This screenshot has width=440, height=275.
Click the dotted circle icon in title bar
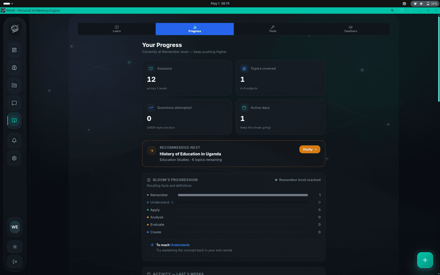[402, 11]
